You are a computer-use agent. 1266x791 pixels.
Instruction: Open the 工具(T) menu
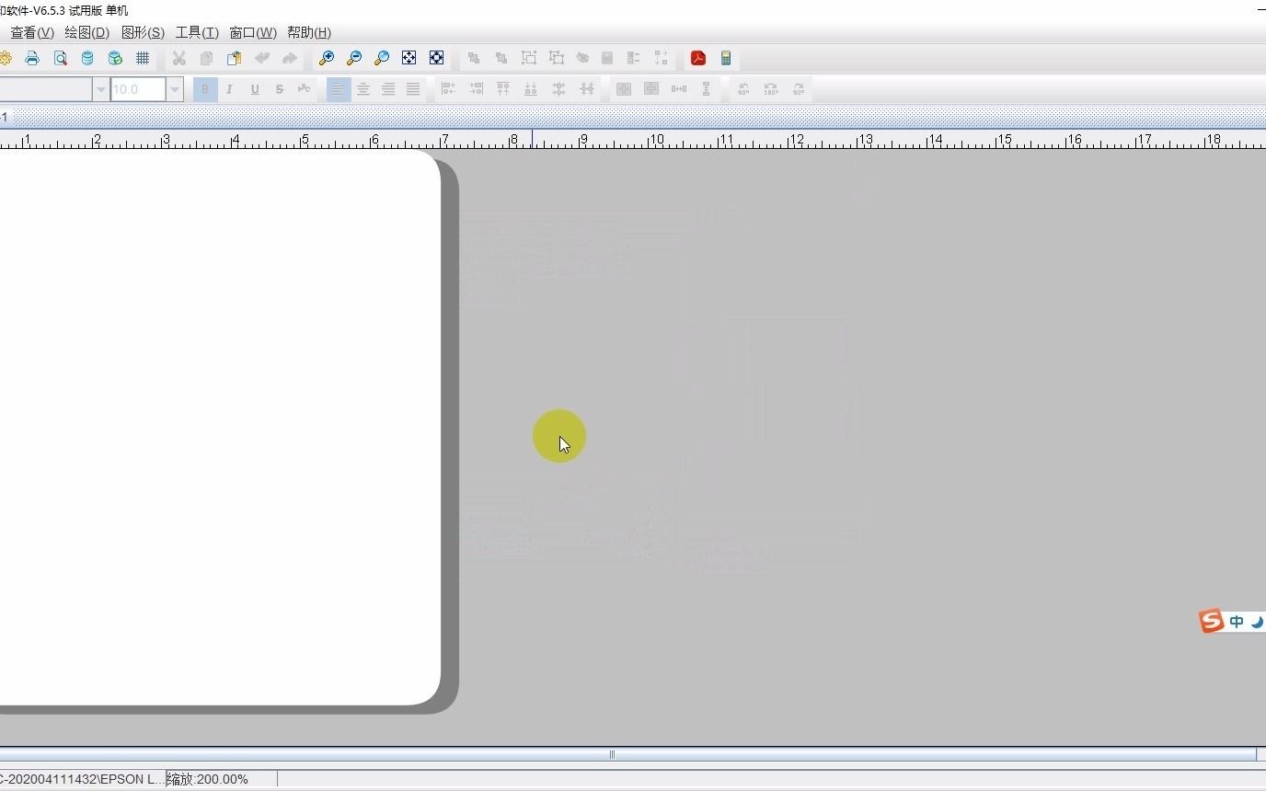(197, 32)
